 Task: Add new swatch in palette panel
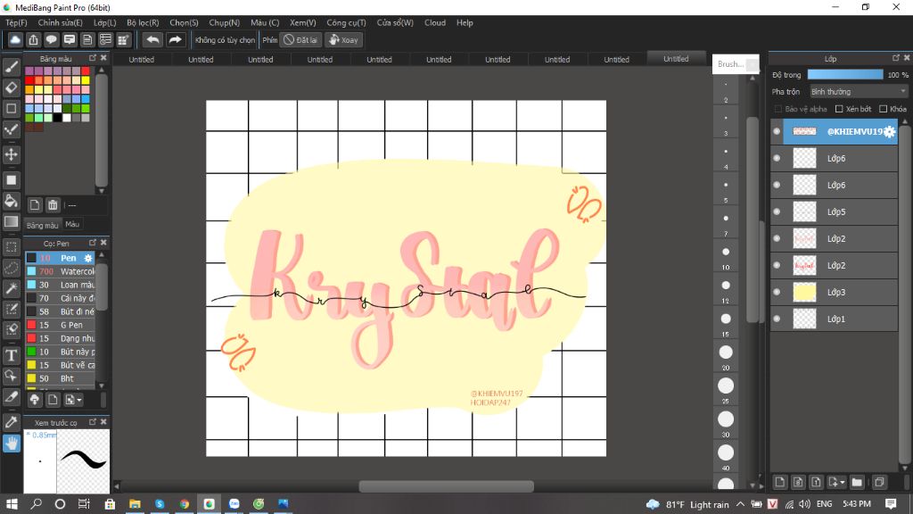[35, 205]
